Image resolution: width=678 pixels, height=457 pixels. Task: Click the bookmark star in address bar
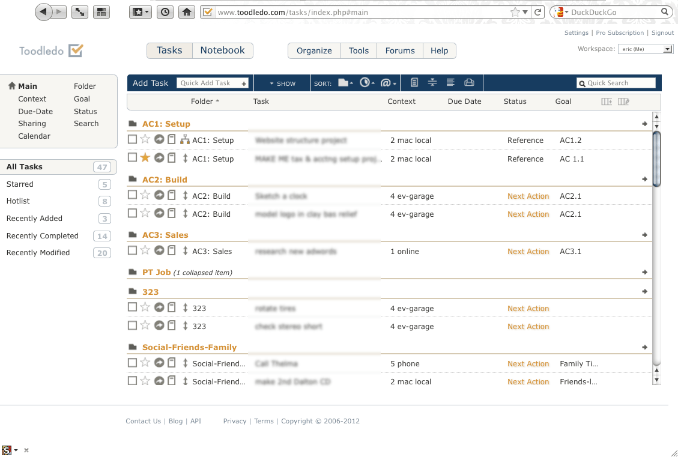point(515,12)
